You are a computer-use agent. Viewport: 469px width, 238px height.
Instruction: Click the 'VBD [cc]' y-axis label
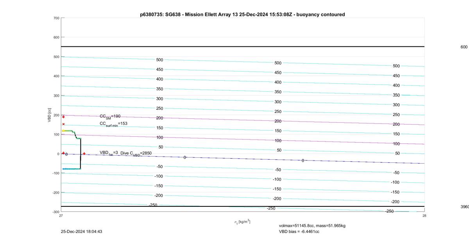coord(50,115)
